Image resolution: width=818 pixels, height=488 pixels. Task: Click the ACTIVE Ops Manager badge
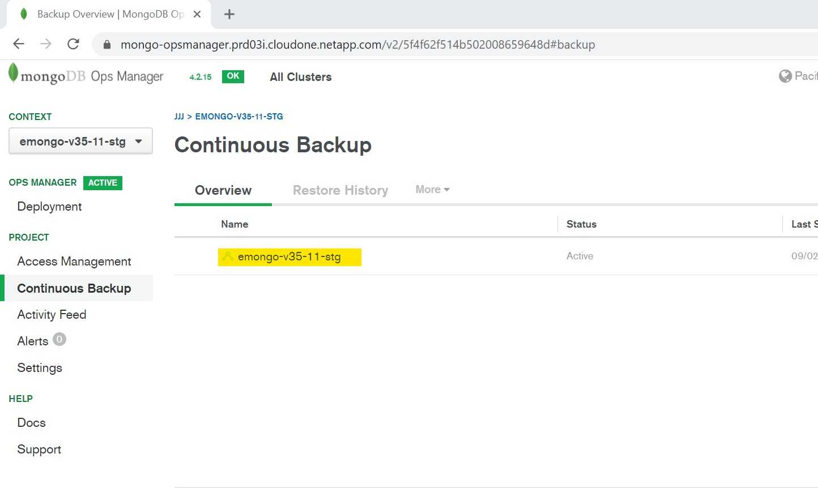coord(103,183)
